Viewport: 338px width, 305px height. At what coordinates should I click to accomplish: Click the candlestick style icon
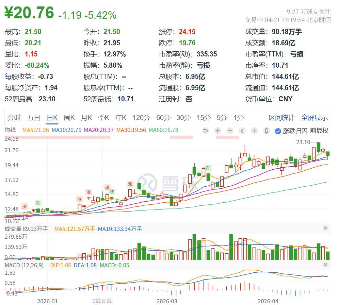[x=267, y=131]
